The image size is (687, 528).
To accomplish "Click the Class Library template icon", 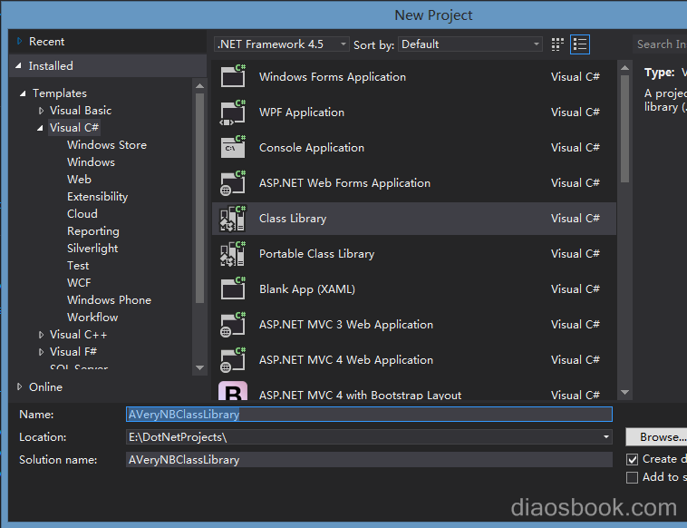I will coord(233,219).
